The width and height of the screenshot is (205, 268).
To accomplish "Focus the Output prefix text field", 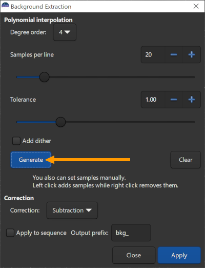I will point(131,233).
